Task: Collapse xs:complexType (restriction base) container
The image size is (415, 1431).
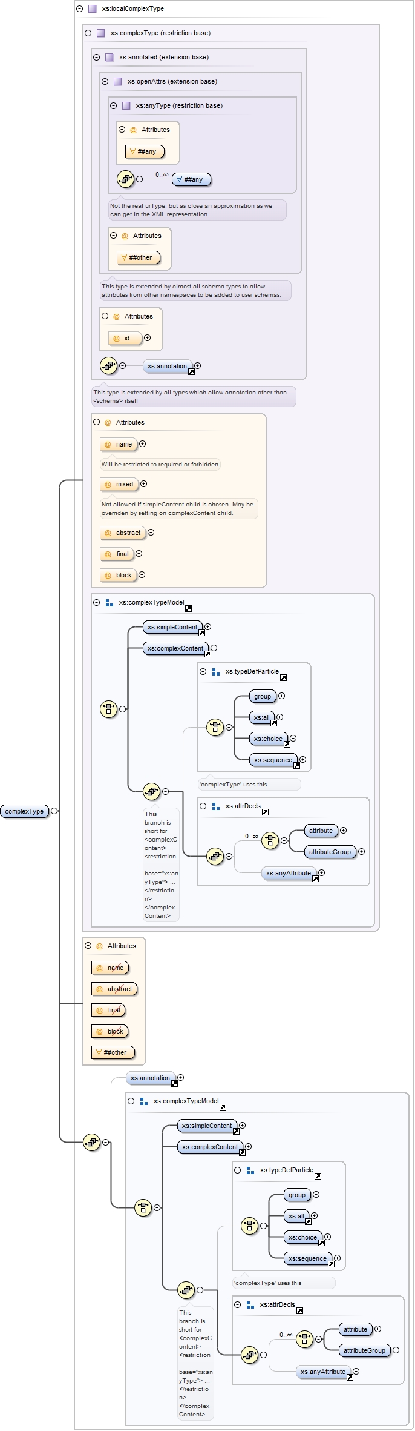Action: (88, 33)
